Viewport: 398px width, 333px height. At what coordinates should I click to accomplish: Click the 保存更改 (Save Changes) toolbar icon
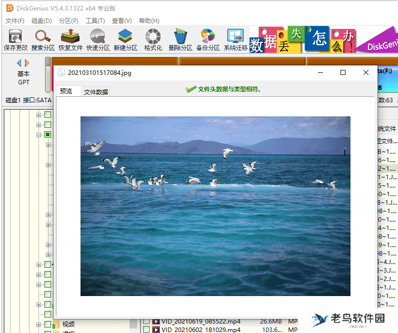[15, 39]
